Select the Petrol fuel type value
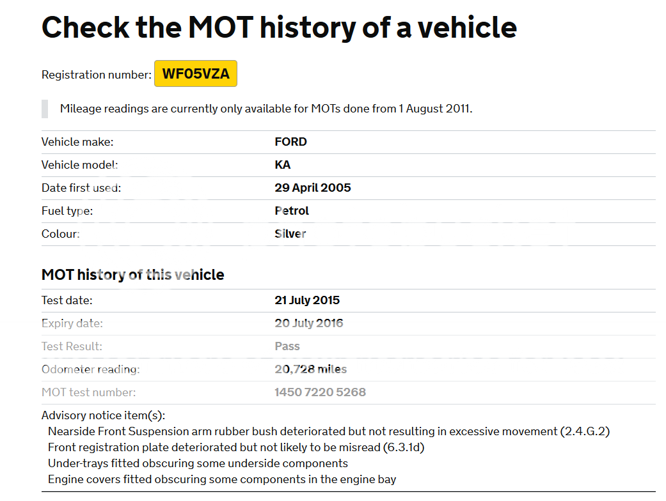Screen dimensions: 666x501 292,211
